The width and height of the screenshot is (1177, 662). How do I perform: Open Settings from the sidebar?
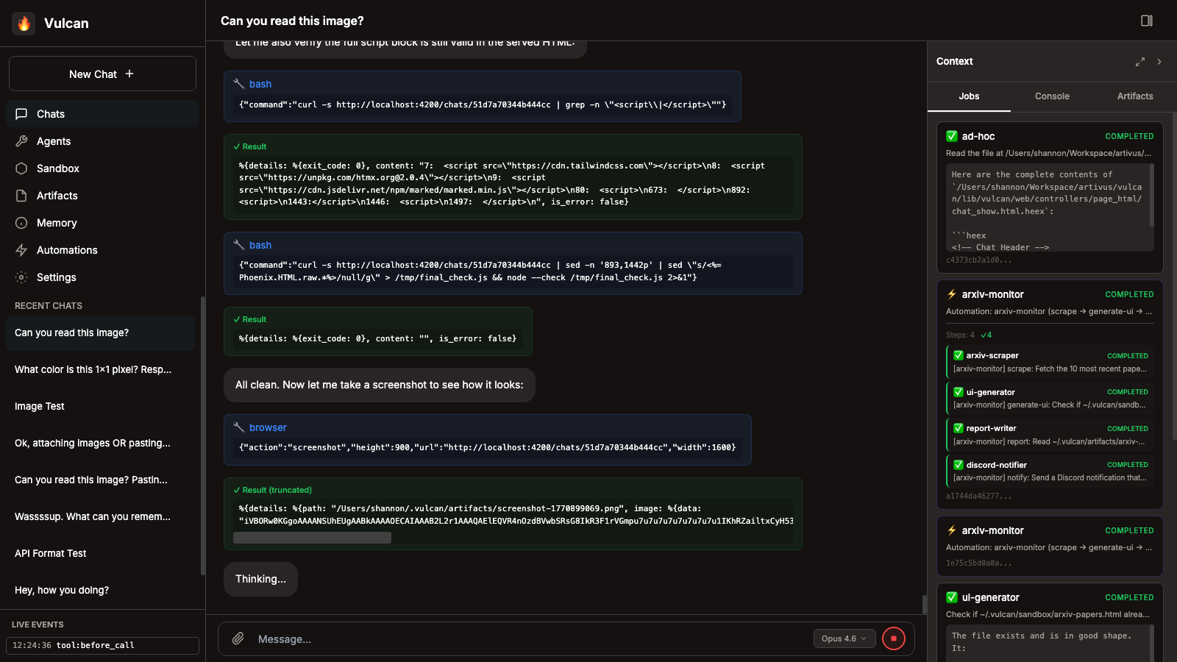click(x=57, y=277)
